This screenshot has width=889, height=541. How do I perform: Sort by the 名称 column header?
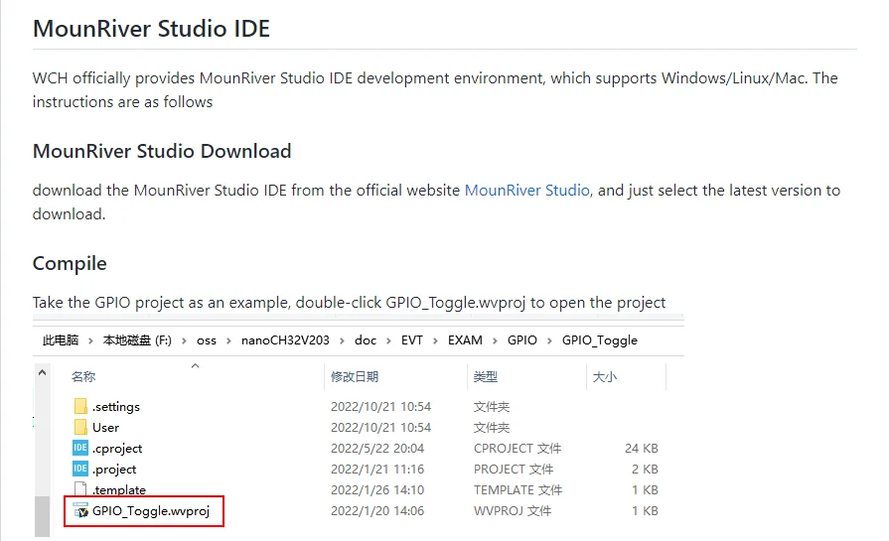click(x=83, y=377)
